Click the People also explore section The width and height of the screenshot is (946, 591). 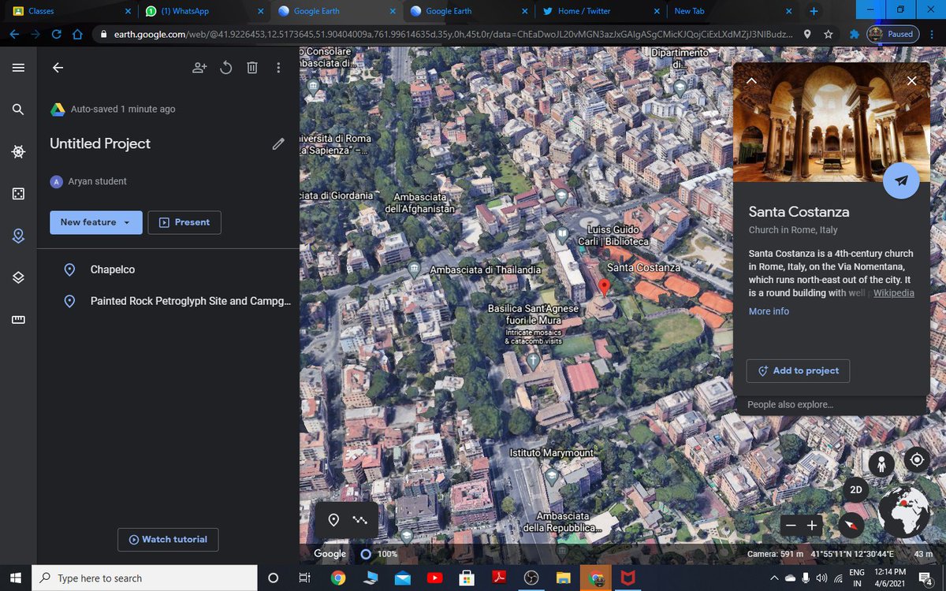pos(791,404)
